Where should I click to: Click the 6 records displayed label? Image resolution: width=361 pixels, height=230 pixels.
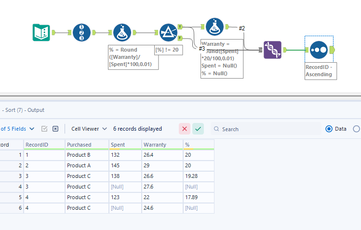click(x=137, y=129)
